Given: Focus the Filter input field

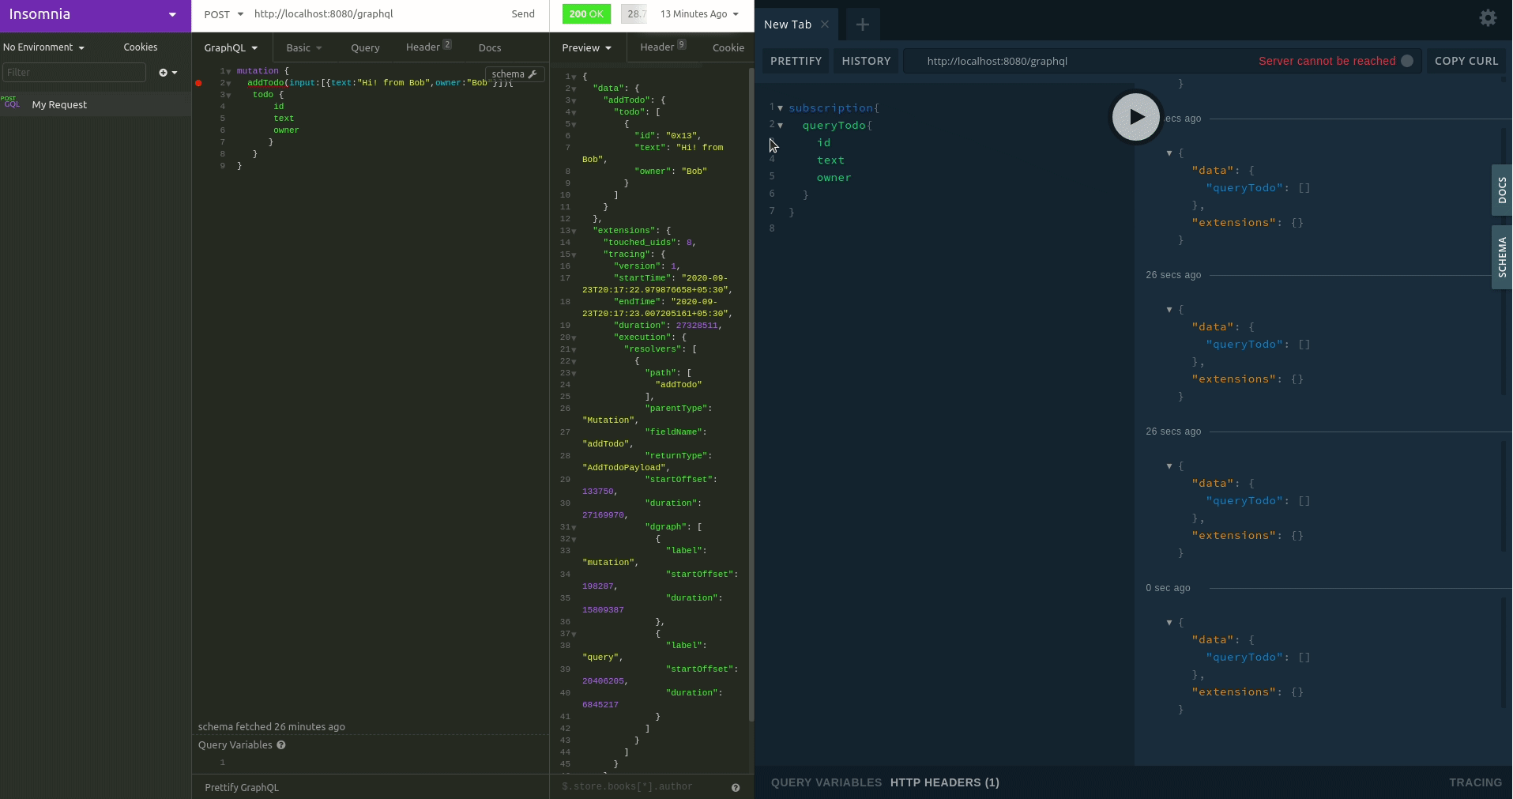Looking at the screenshot, I should pos(74,73).
